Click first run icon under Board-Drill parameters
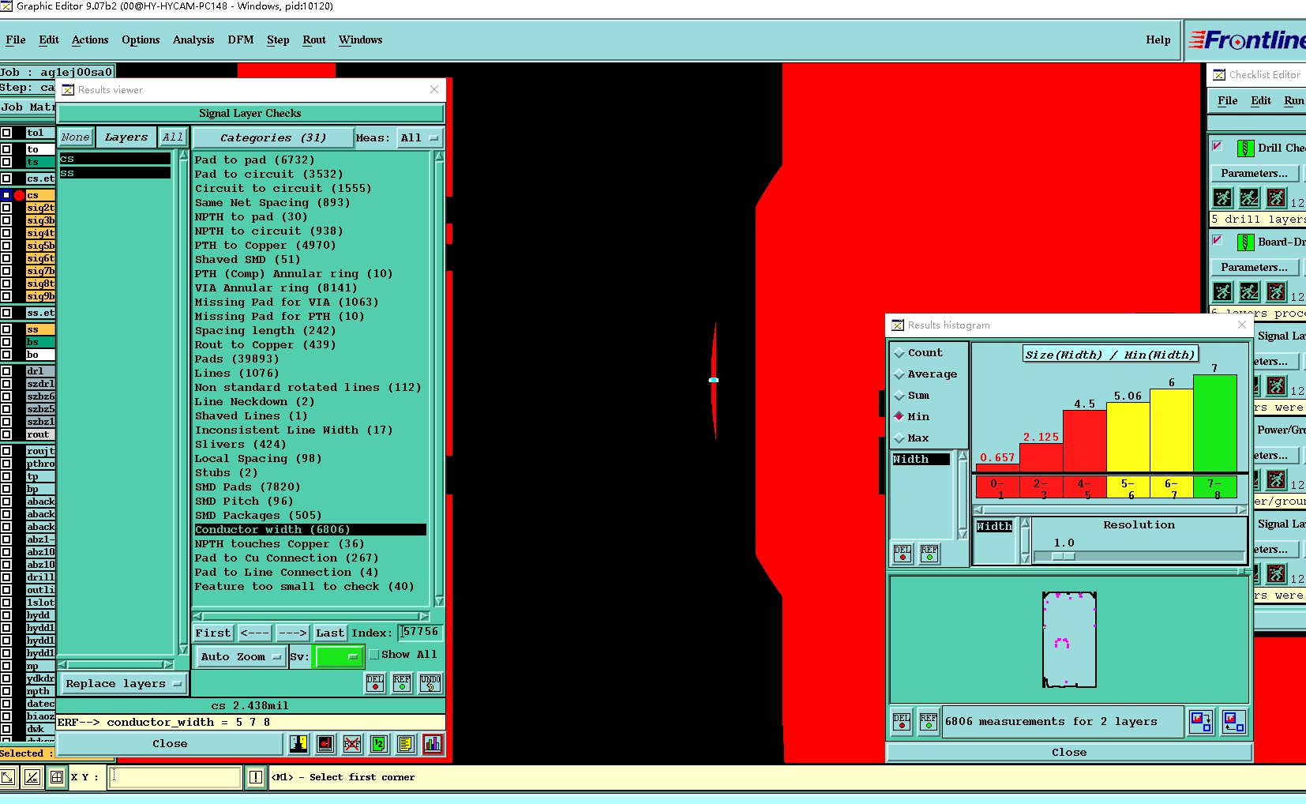This screenshot has height=804, width=1306. (x=1222, y=291)
